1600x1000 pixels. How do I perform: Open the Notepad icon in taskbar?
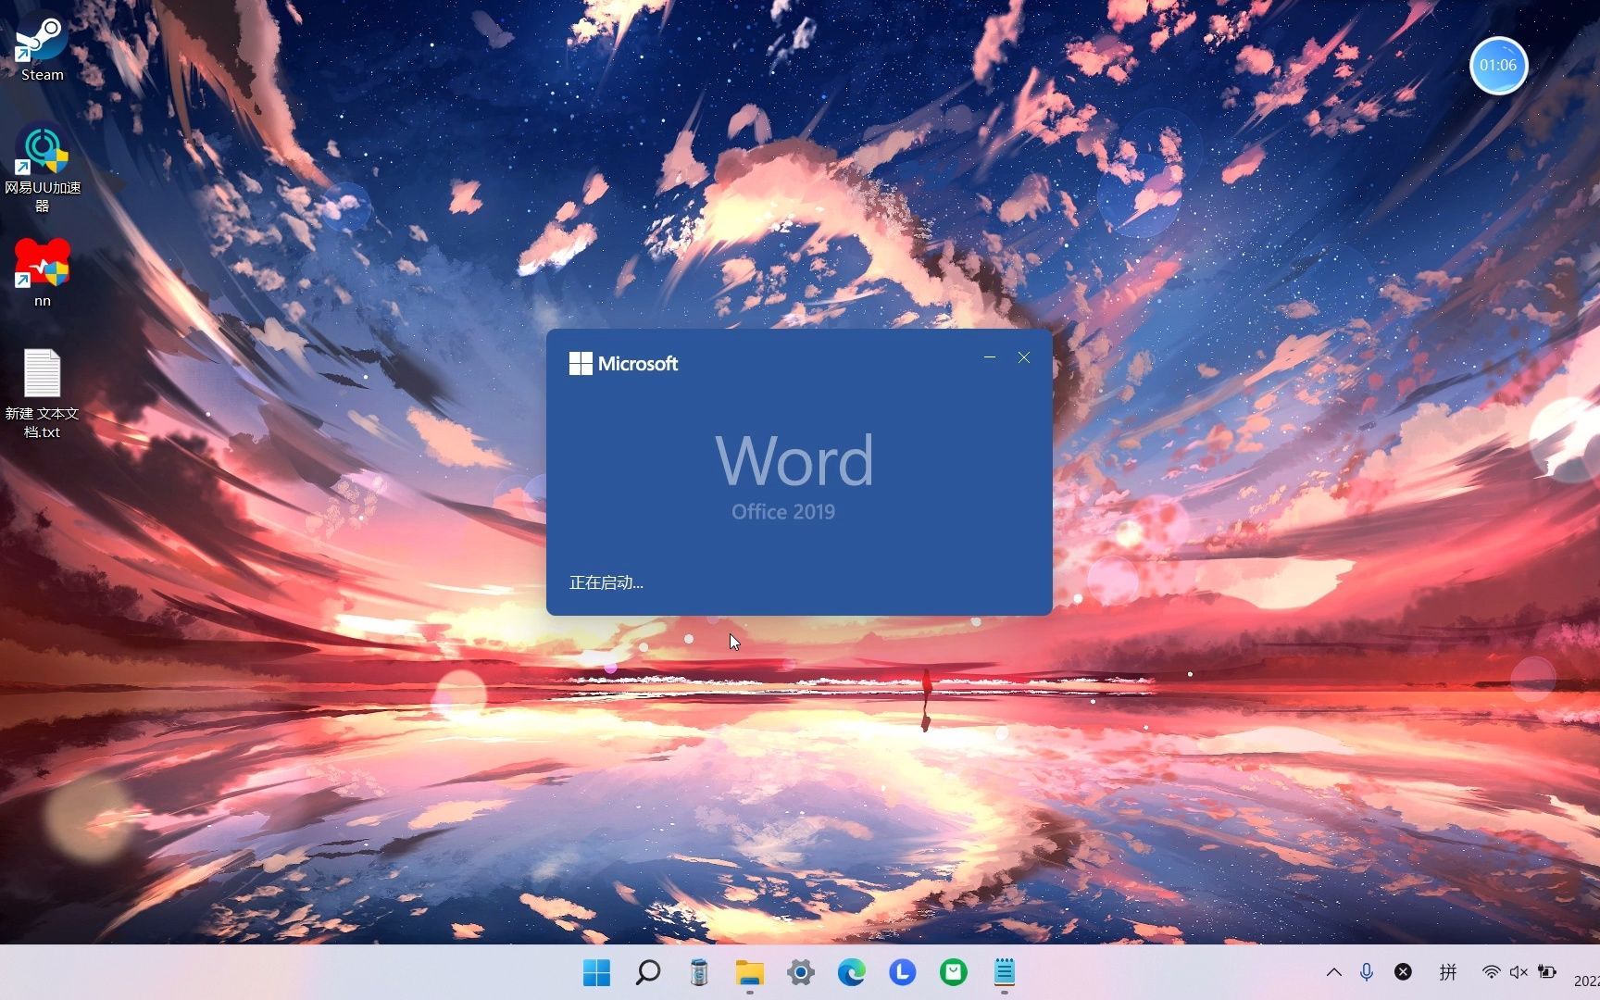(x=1005, y=972)
